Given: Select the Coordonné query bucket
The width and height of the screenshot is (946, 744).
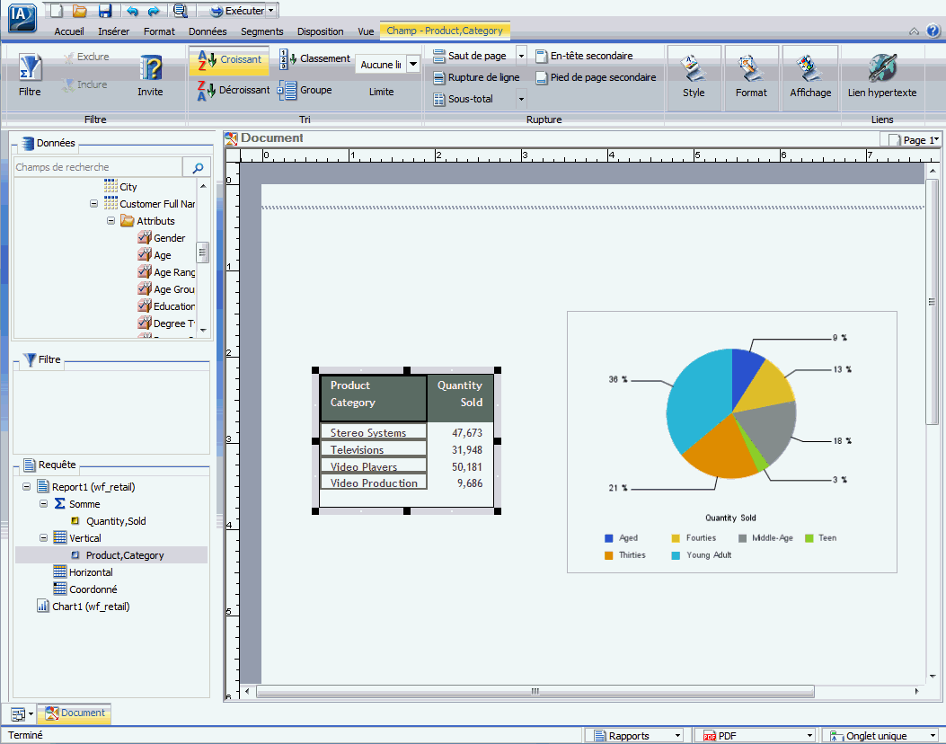Looking at the screenshot, I should point(85,589).
